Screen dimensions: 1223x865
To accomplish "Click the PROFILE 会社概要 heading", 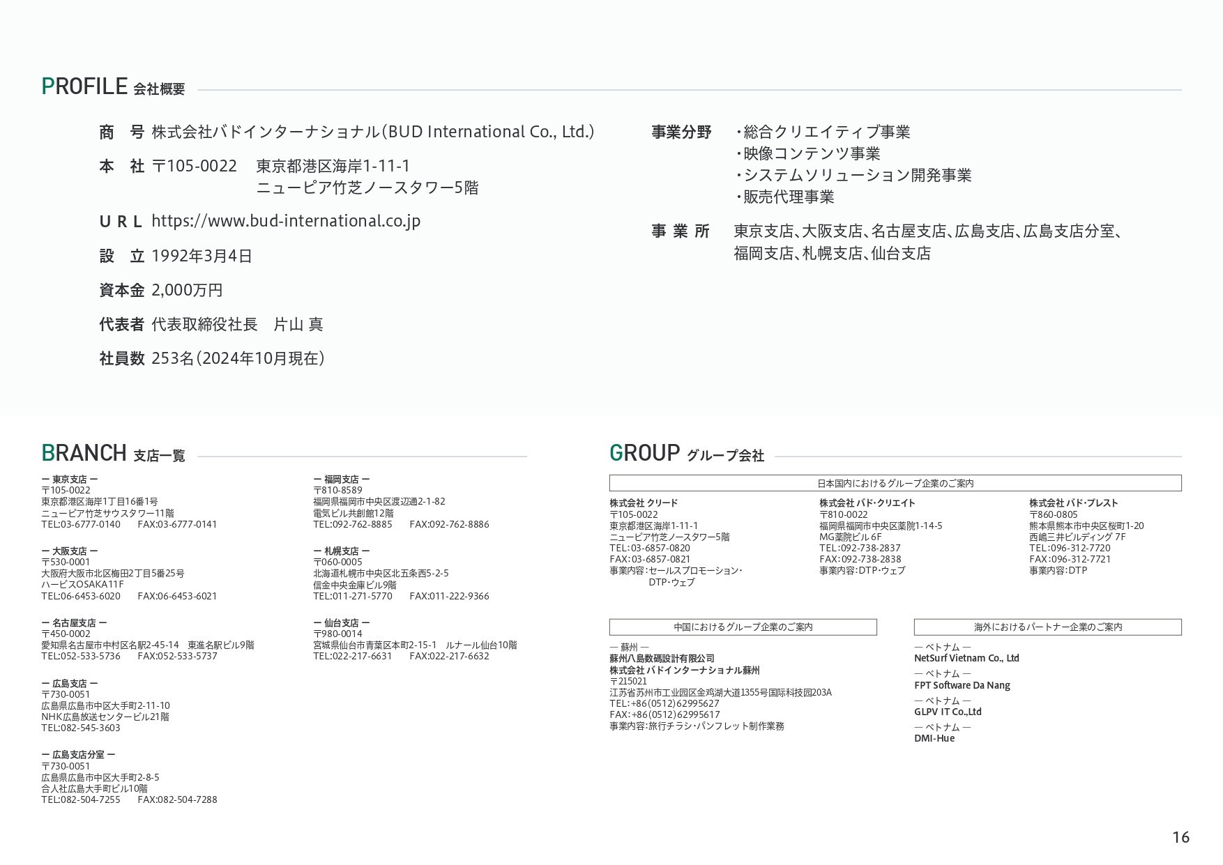I will tap(113, 87).
